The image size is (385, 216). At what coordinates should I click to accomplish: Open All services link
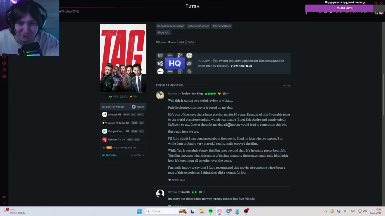click(109, 155)
